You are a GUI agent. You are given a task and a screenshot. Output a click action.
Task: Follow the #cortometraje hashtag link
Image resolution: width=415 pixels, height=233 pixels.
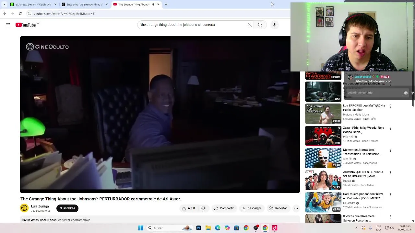pos(81,220)
